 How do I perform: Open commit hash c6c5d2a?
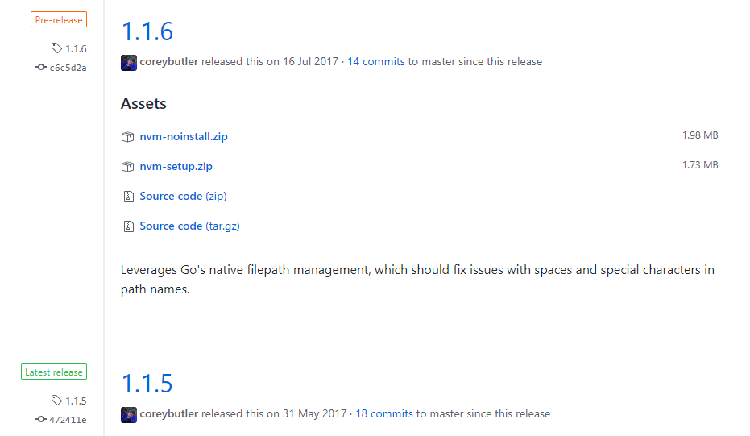(x=68, y=68)
